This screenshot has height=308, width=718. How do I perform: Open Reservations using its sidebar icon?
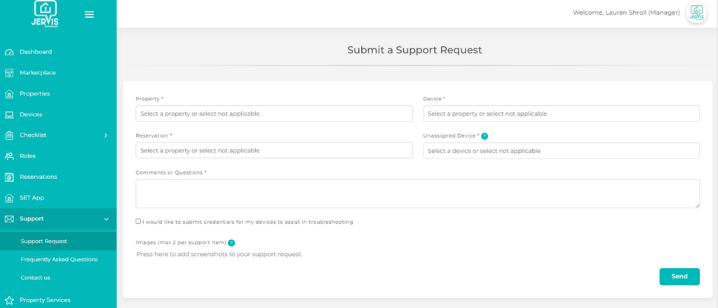click(x=9, y=177)
